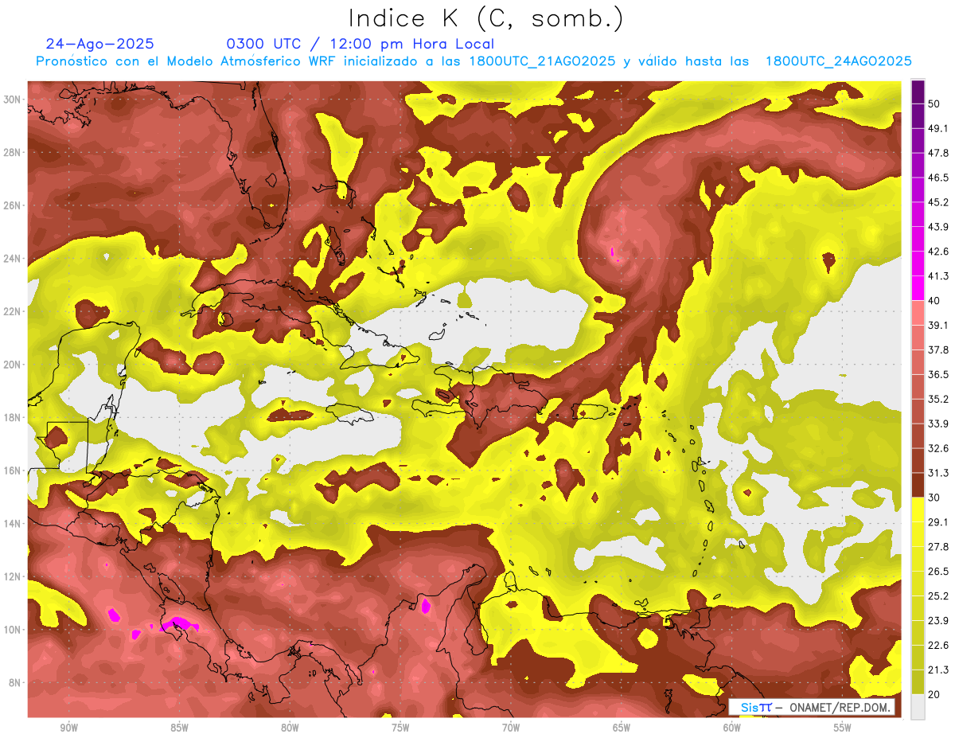The height and width of the screenshot is (738, 955).
Task: Click the 20N latitude label
Action: click(13, 365)
